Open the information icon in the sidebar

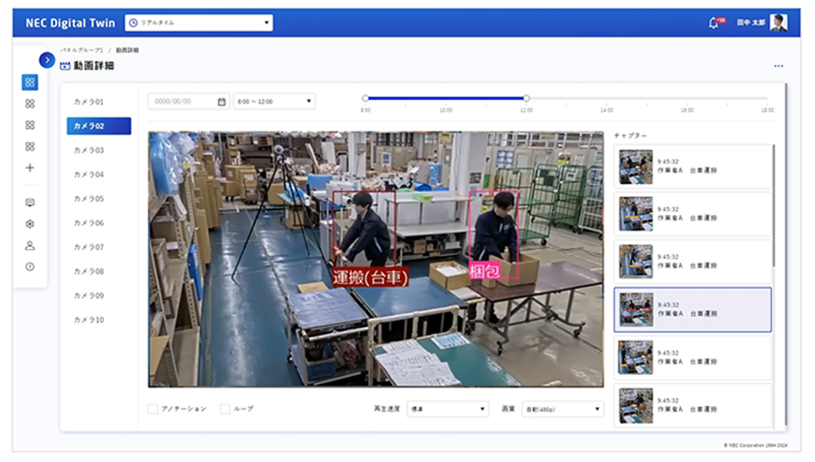(30, 267)
